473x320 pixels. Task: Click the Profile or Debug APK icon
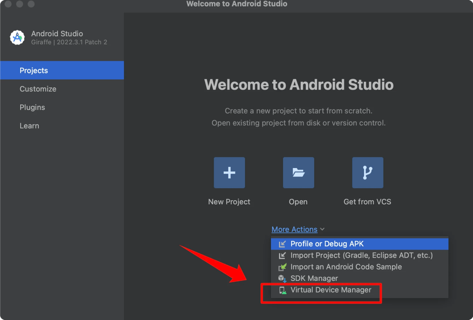(282, 244)
